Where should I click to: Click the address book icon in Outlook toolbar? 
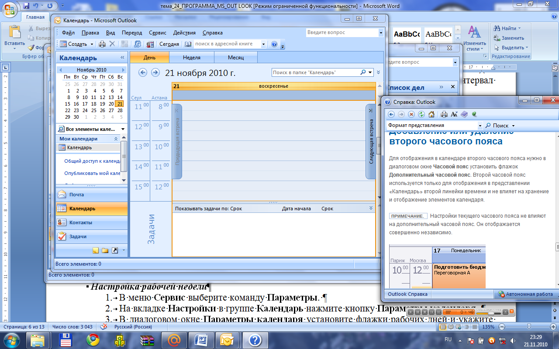click(x=188, y=44)
